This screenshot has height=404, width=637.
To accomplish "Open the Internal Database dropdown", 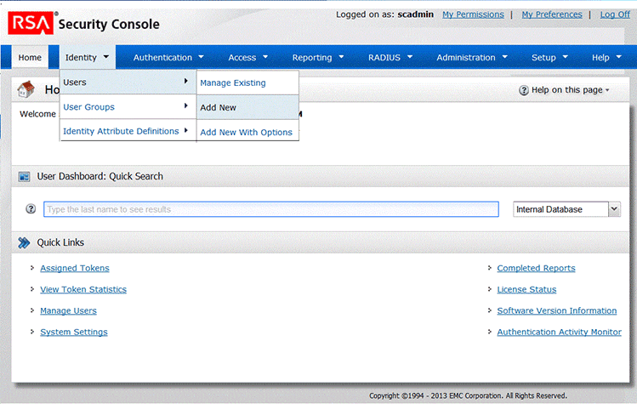I will coord(566,209).
